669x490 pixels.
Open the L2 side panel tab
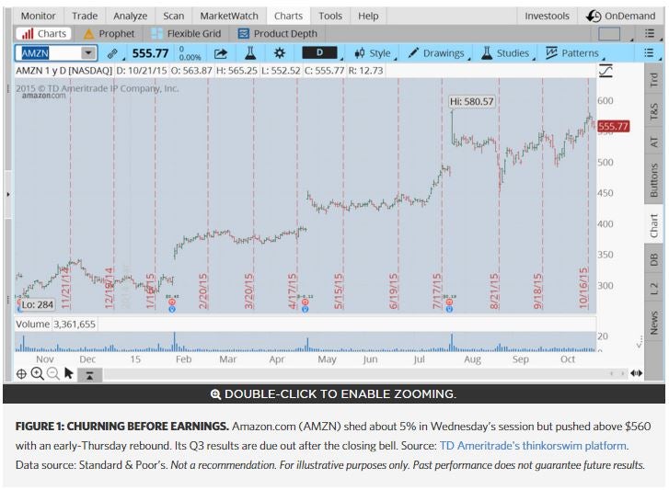pos(653,289)
